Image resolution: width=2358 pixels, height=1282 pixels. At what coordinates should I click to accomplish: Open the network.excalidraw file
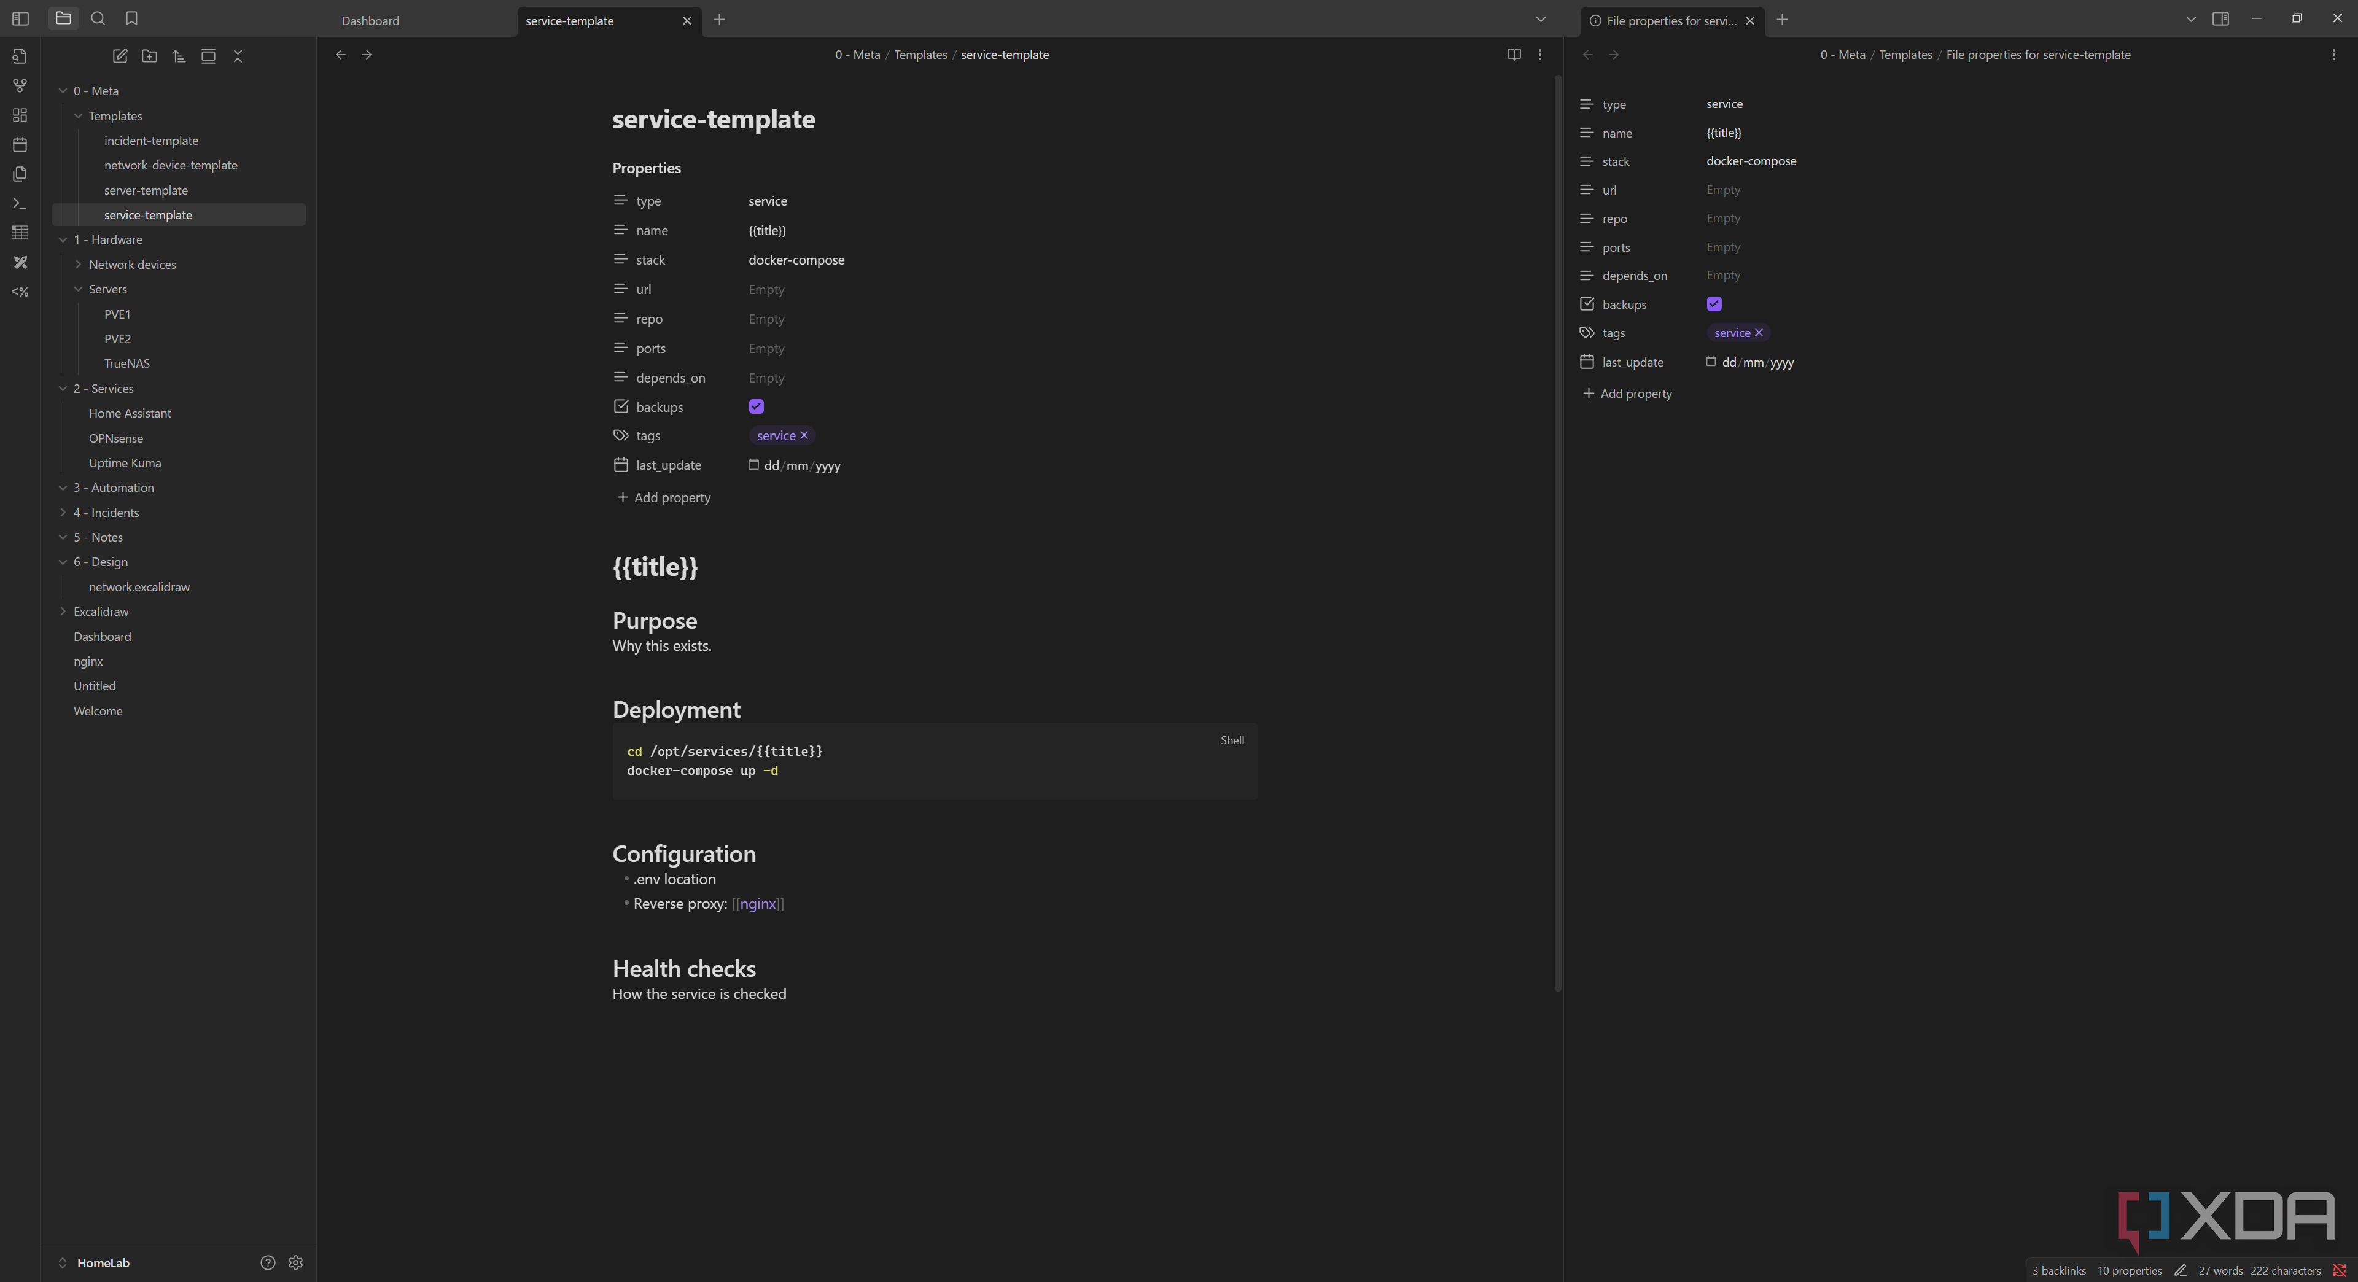(x=139, y=588)
